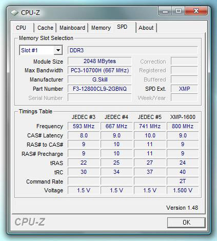This screenshot has height=241, width=217.
Task: Click the JEDEC #4 RAS# Precharge value 10
Action: [116, 153]
